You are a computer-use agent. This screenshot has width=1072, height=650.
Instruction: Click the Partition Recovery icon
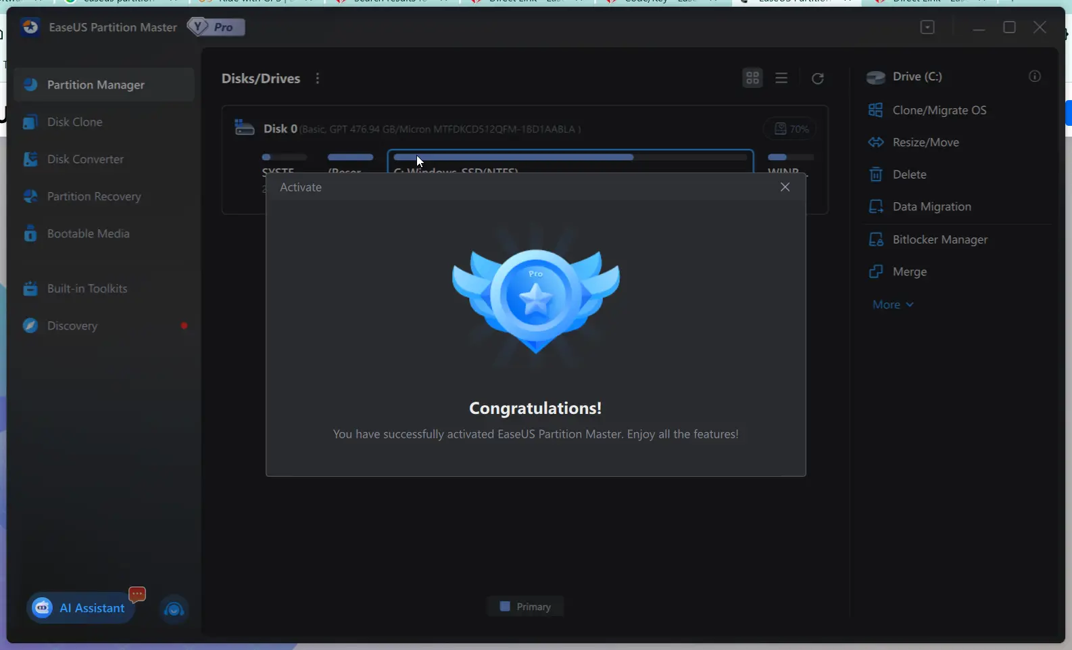(x=30, y=196)
